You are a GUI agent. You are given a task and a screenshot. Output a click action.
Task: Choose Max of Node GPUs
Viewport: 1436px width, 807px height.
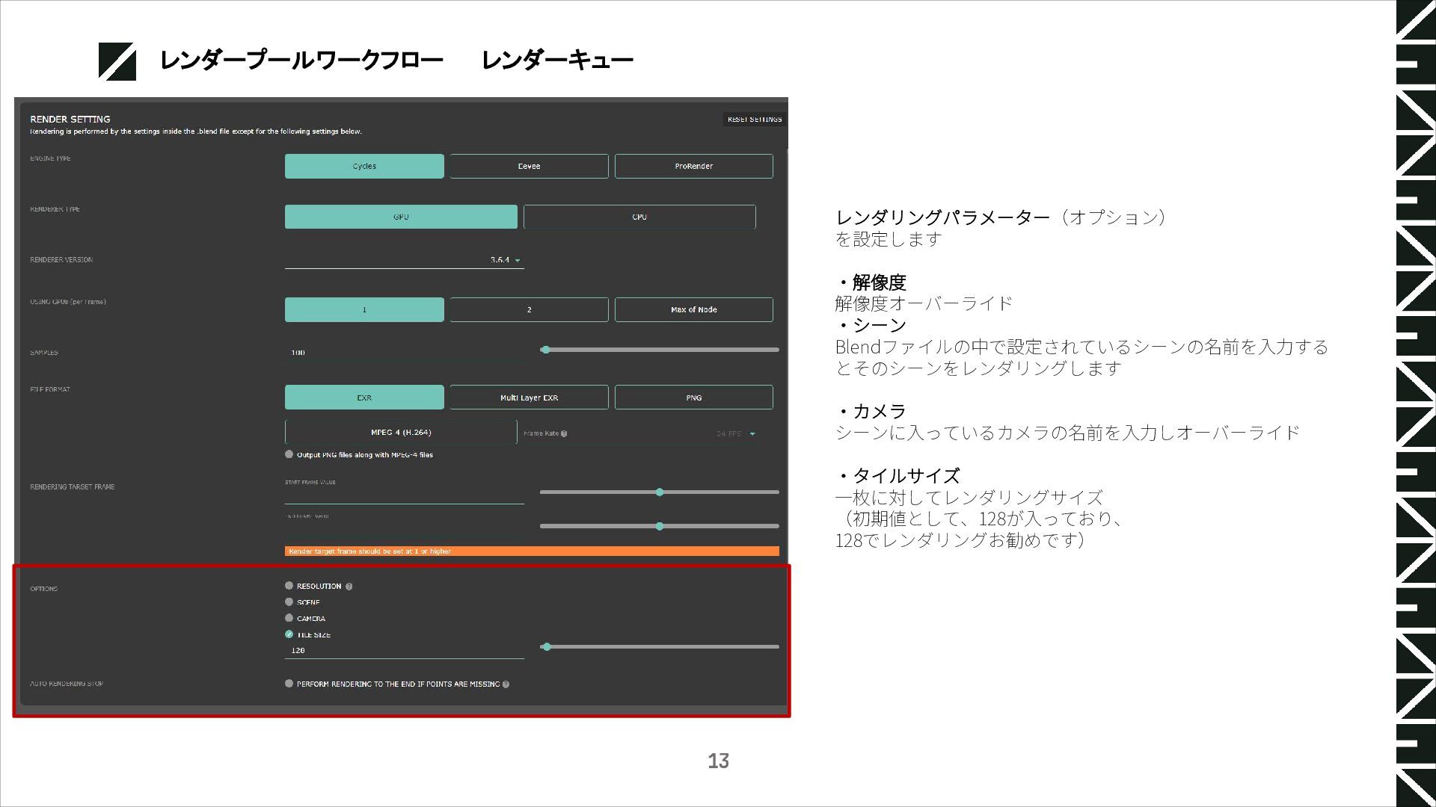click(693, 309)
